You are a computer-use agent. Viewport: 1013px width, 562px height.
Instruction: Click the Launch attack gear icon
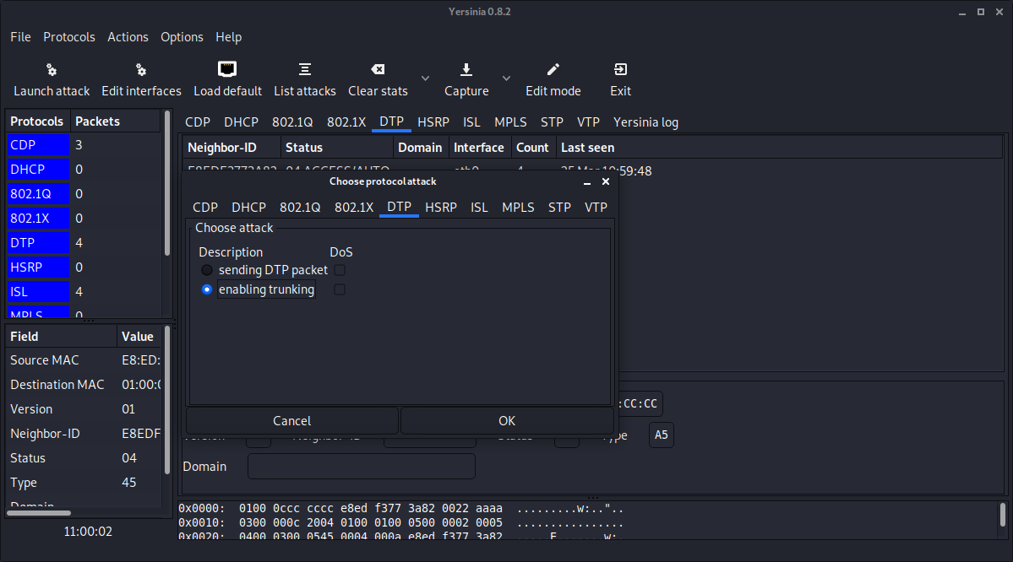point(52,70)
